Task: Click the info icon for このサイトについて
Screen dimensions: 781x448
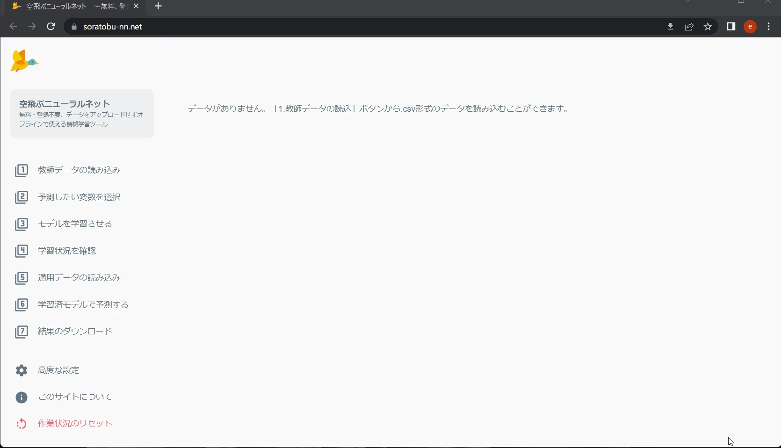Action: [x=22, y=397]
